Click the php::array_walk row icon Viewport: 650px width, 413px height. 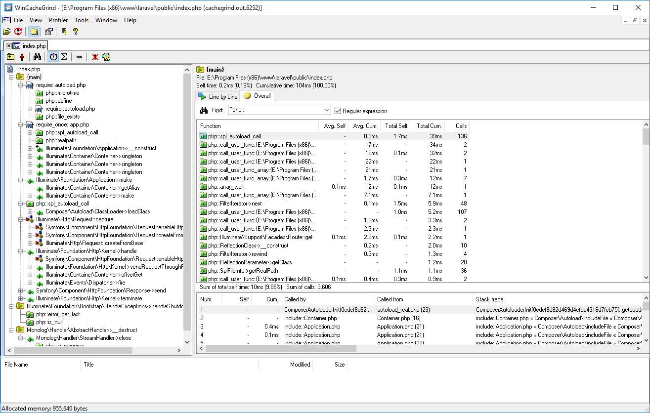[203, 187]
